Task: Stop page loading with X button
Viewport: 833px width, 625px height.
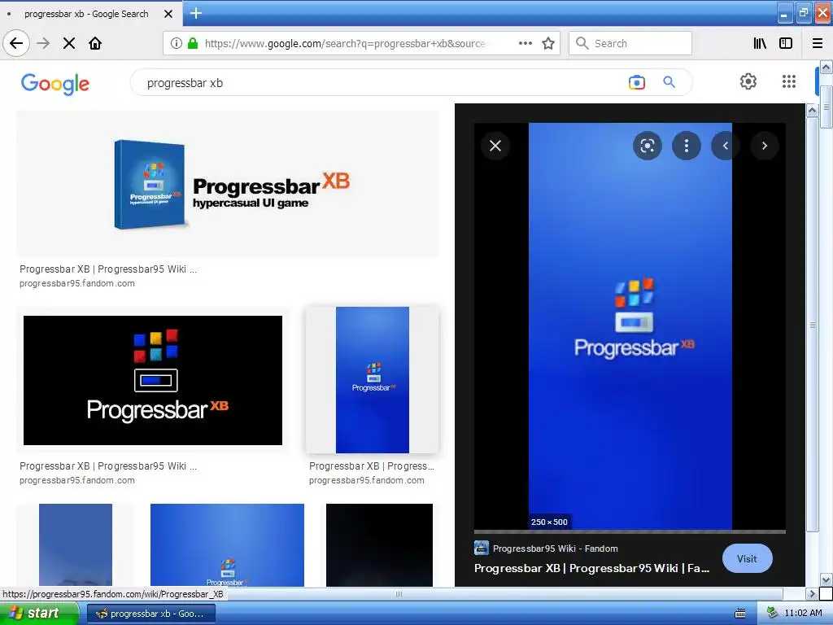Action: [69, 43]
